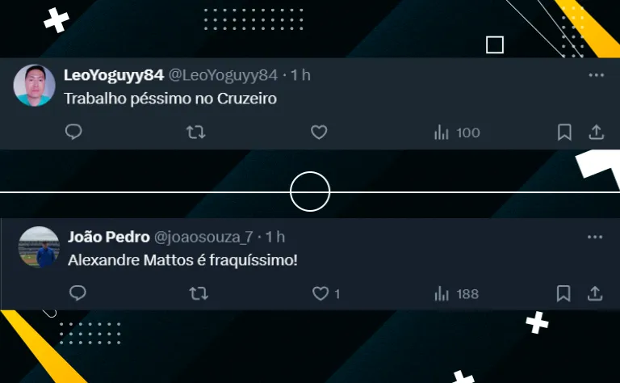Retweet the Alexandre Mattos tweet
Image resolution: width=620 pixels, height=383 pixels.
click(x=199, y=293)
